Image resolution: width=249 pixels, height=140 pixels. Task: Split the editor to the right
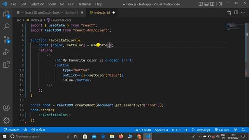pyautogui.click(x=236, y=12)
